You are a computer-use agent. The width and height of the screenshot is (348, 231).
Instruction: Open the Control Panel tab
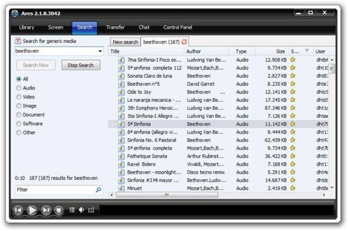178,27
